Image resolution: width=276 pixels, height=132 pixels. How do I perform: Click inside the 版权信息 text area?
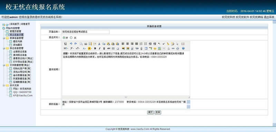pyautogui.click(x=124, y=104)
